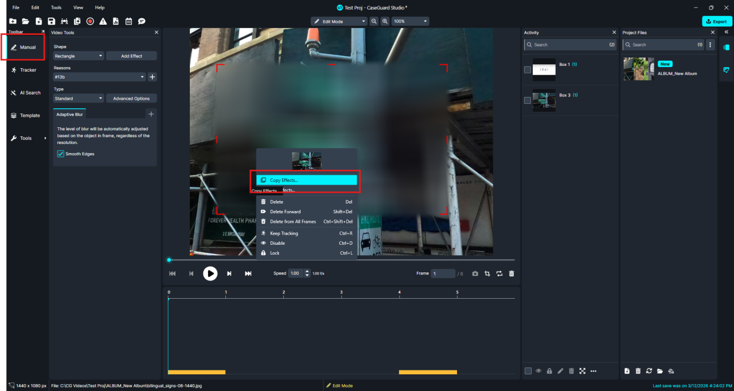Expand the Edit Mode dropdown
Image resolution: width=734 pixels, height=391 pixels.
[x=338, y=21]
